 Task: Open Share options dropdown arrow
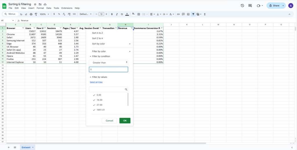click(283, 6)
